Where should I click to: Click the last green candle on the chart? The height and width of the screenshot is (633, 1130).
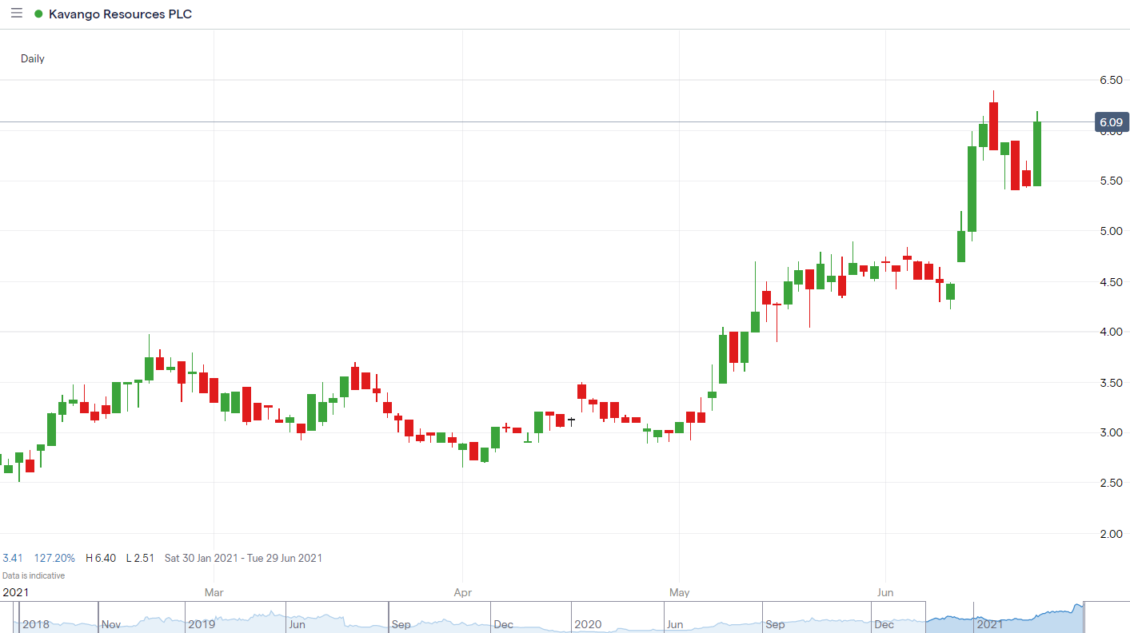pos(1037,153)
